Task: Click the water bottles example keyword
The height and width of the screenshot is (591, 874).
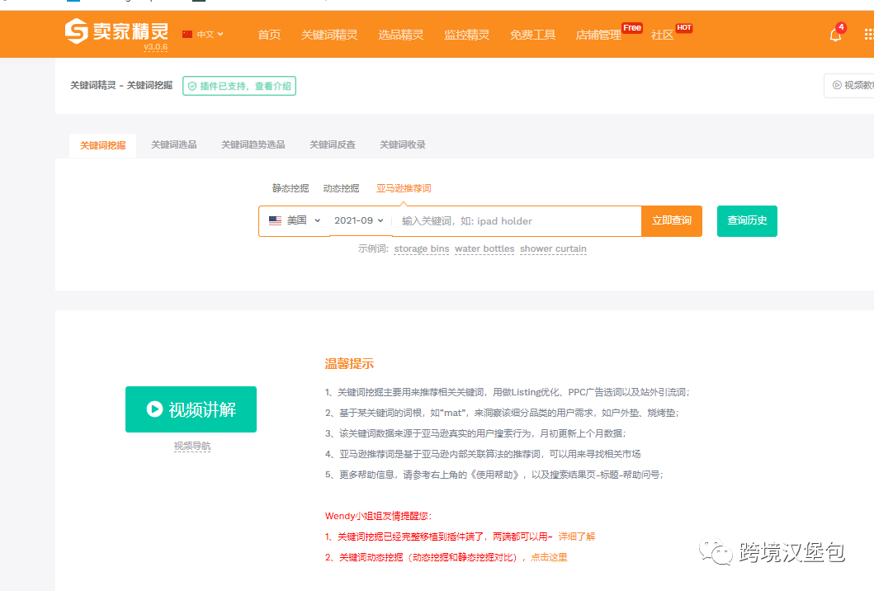Action: [x=484, y=248]
